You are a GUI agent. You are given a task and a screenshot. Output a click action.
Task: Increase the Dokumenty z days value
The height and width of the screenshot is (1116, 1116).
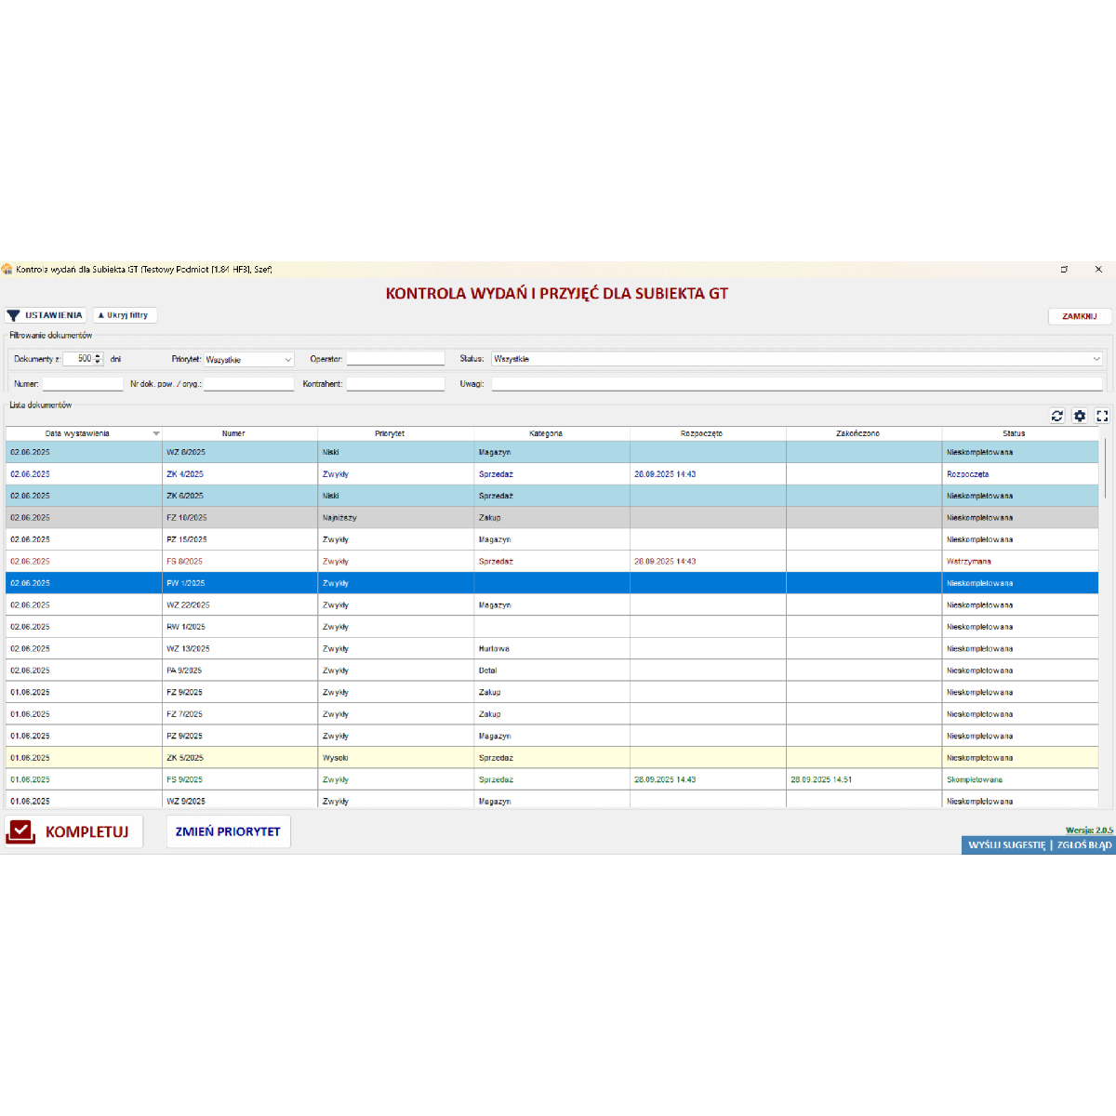pyautogui.click(x=99, y=356)
